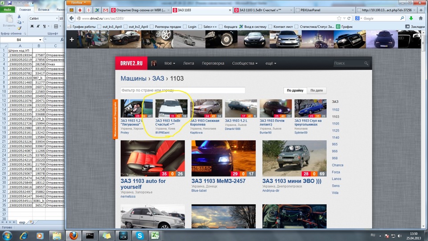The height and width of the screenshot is (241, 428).
Task: Click Excel Вставить paste button
Action: click(9, 21)
